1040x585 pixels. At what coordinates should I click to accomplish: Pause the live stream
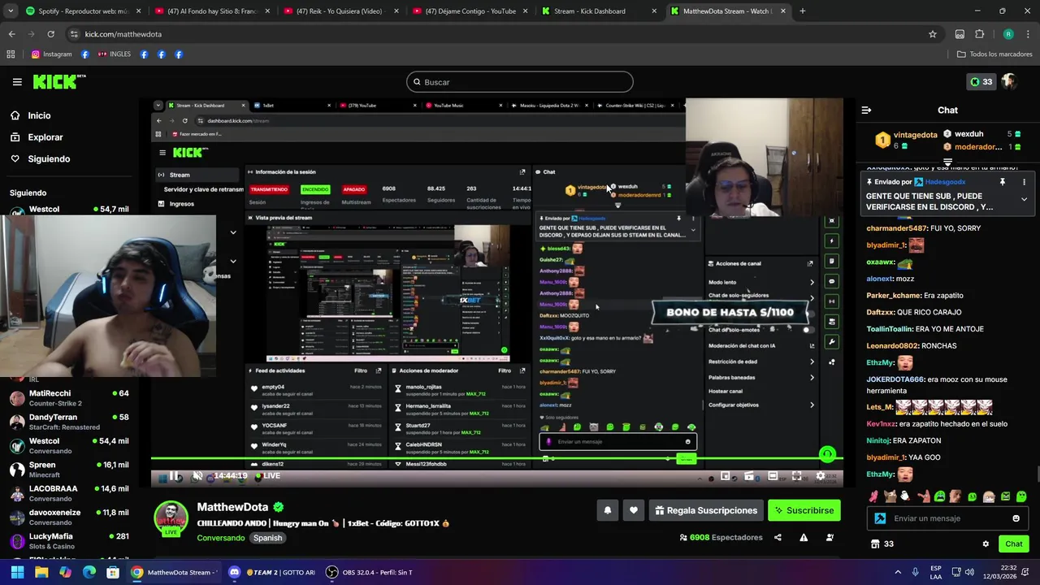coord(174,476)
